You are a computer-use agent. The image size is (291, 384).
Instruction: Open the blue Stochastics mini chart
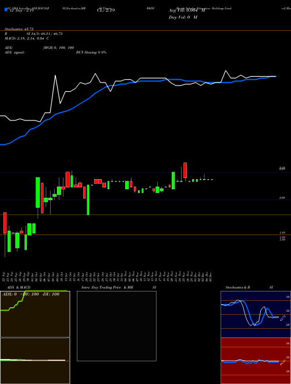(x=255, y=314)
